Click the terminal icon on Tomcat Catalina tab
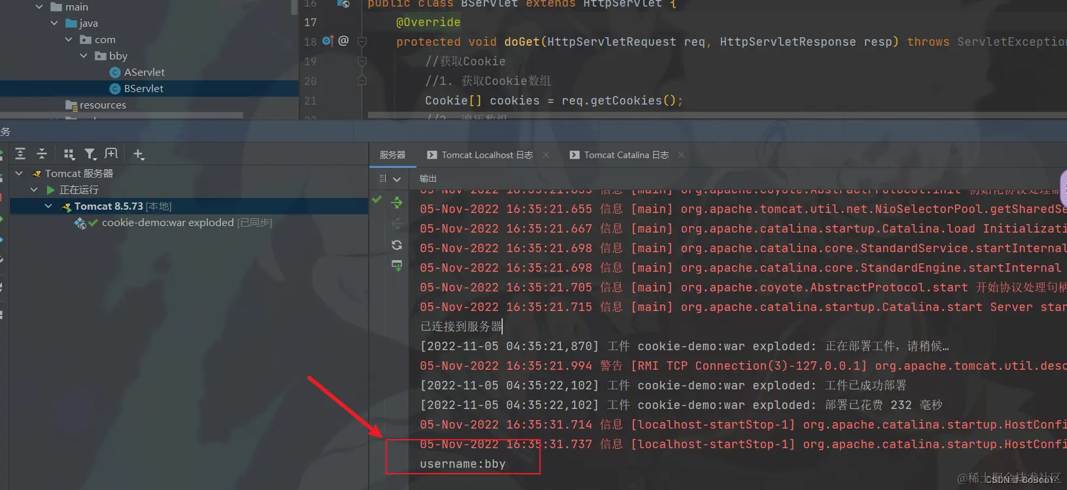 coord(574,155)
